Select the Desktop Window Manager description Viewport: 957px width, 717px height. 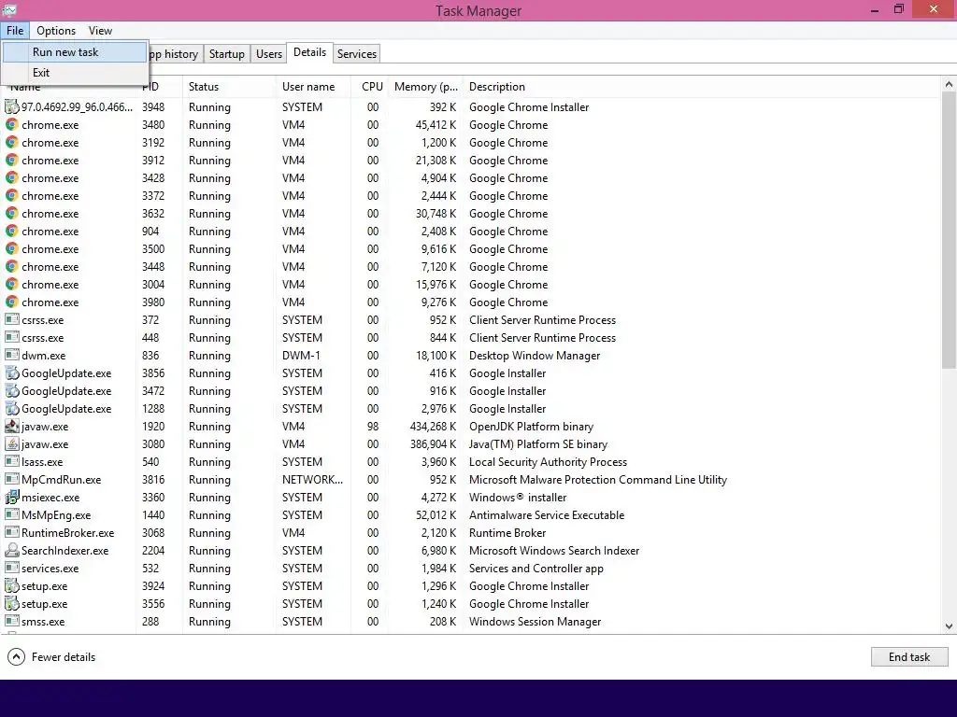[534, 355]
